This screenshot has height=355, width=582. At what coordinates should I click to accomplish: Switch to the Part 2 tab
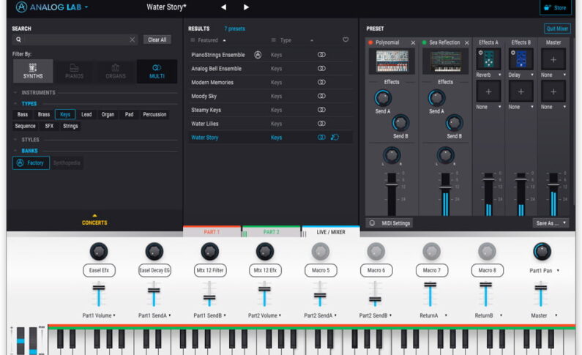click(x=272, y=232)
